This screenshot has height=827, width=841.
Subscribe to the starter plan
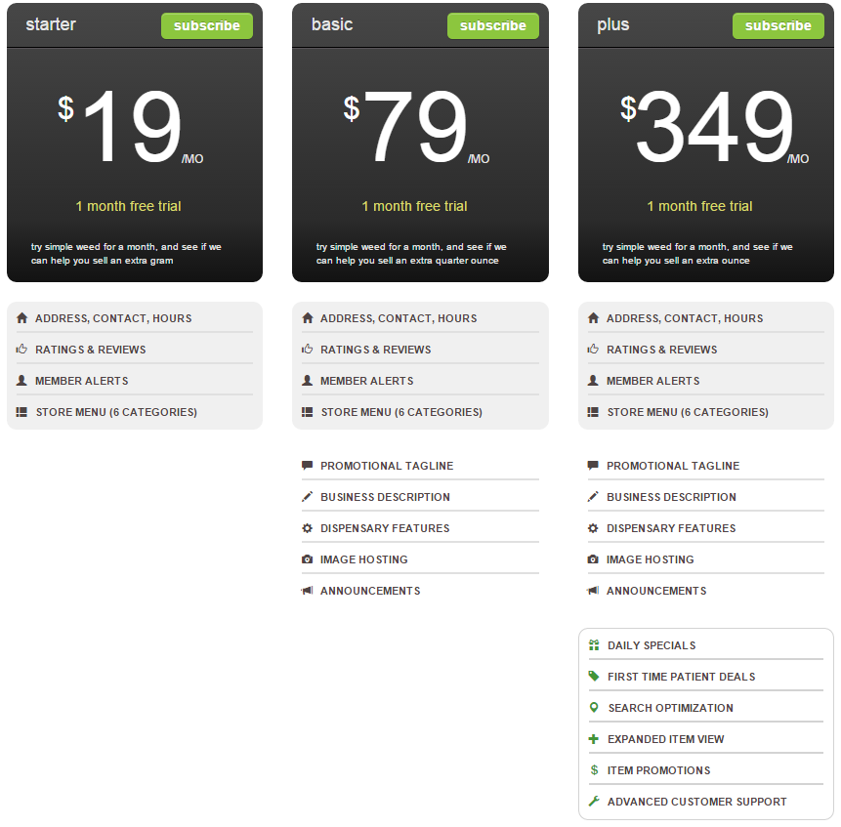(206, 26)
